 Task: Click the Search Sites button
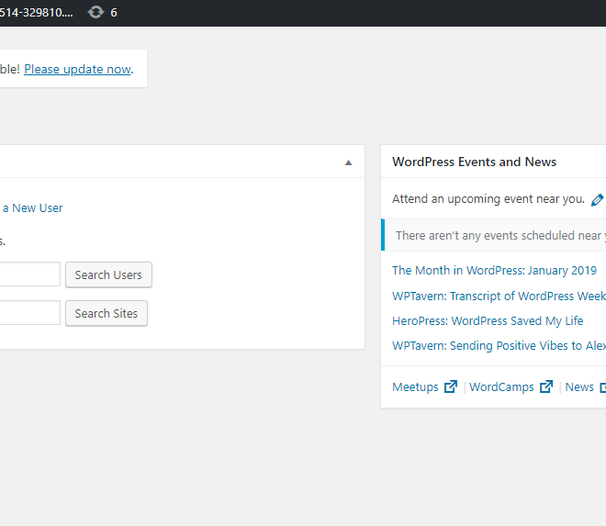107,313
